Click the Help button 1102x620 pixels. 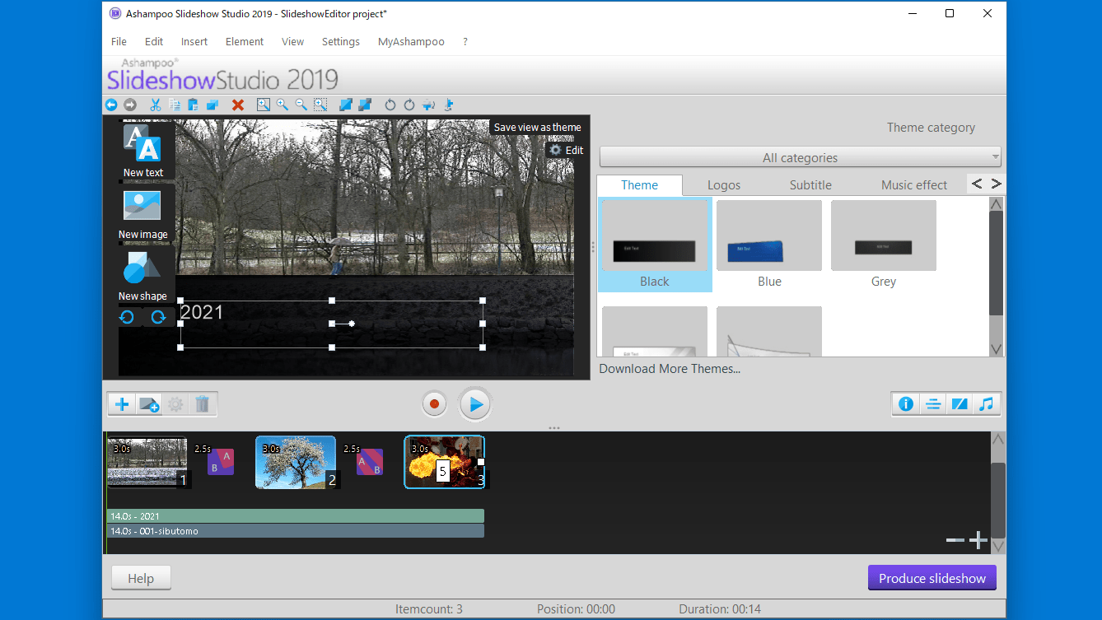coord(141,578)
